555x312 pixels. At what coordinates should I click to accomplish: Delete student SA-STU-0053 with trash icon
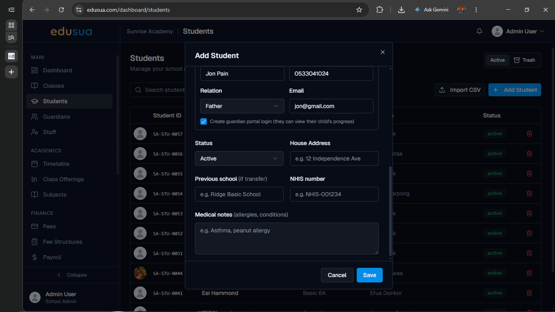pyautogui.click(x=529, y=213)
